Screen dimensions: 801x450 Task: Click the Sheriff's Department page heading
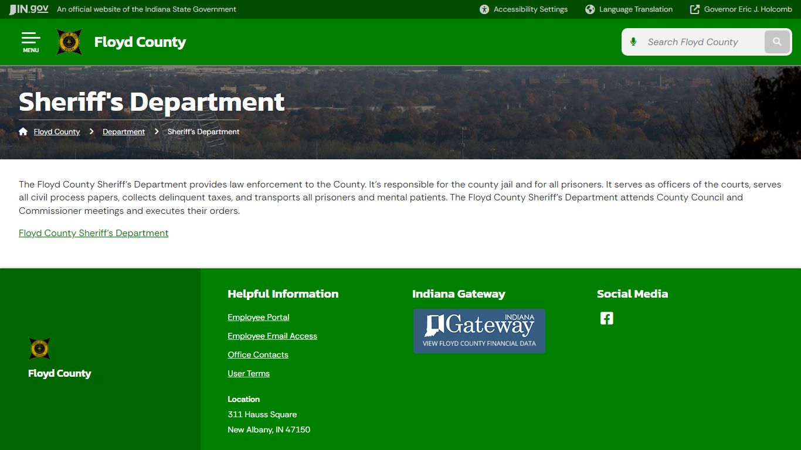click(x=152, y=102)
